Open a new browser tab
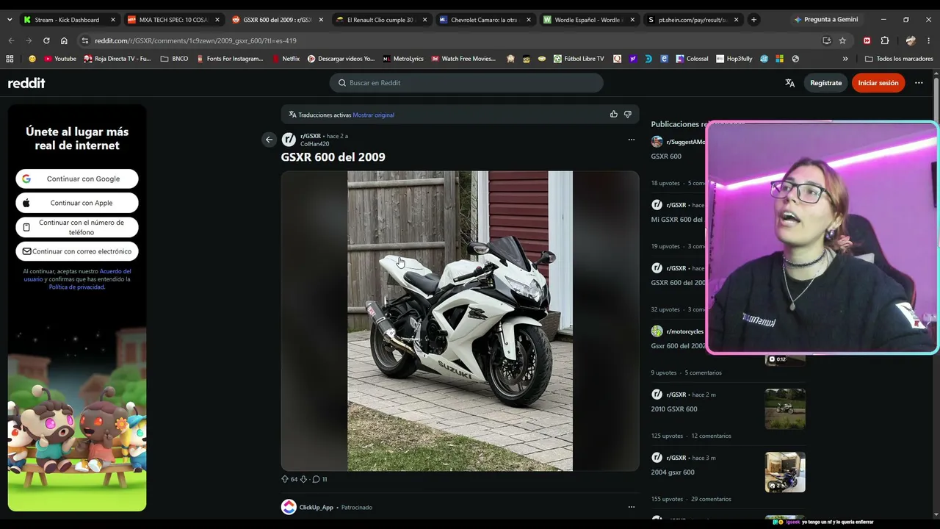Viewport: 940px width, 529px height. pos(753,20)
